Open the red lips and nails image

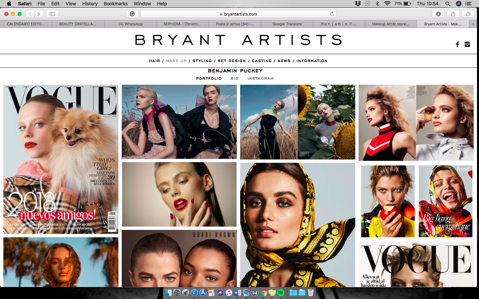tap(179, 194)
